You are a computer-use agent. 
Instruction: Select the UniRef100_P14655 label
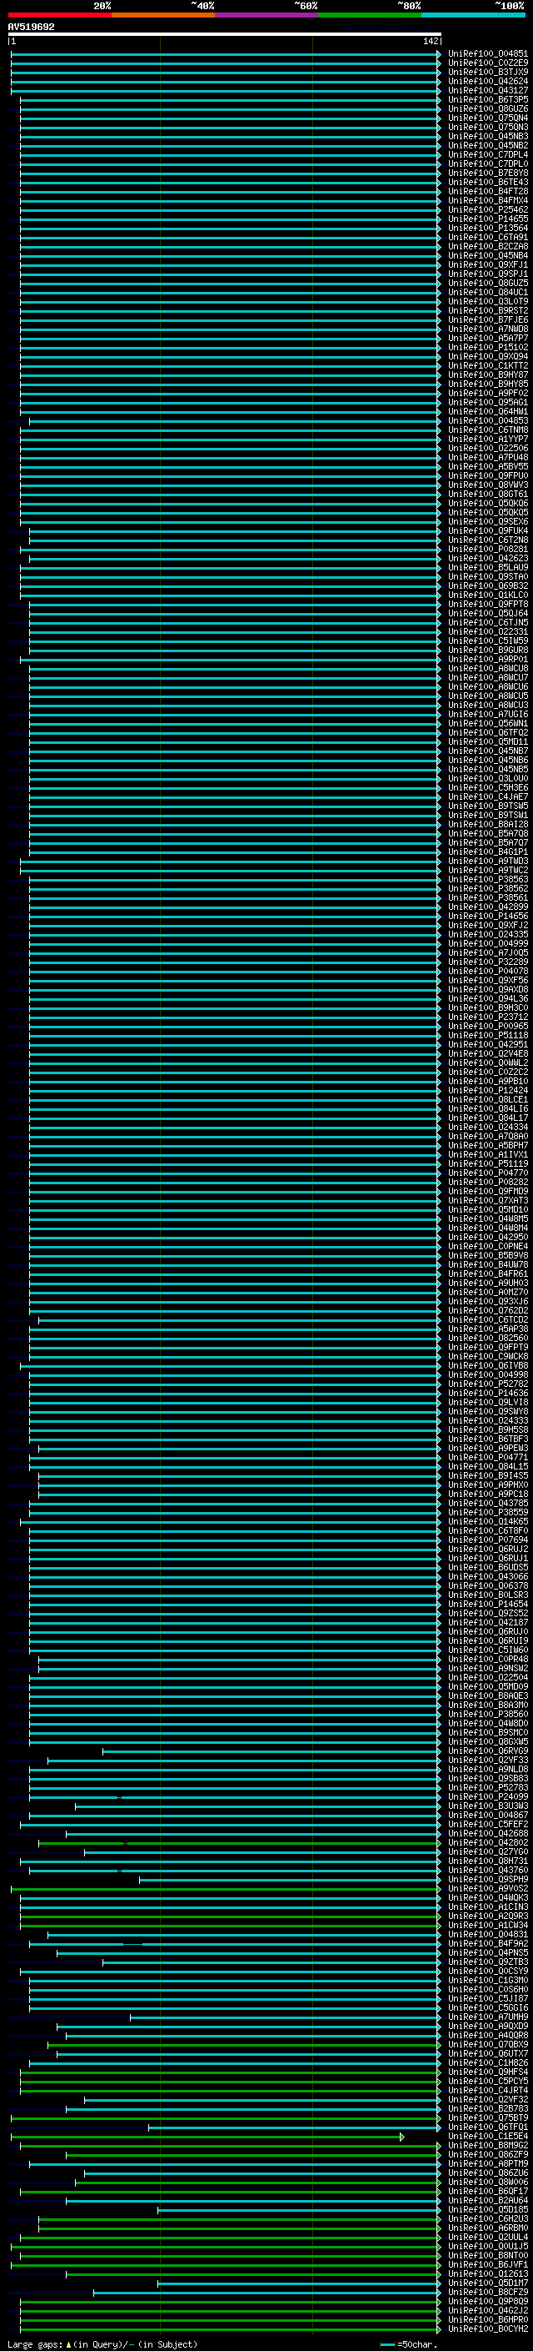point(487,219)
